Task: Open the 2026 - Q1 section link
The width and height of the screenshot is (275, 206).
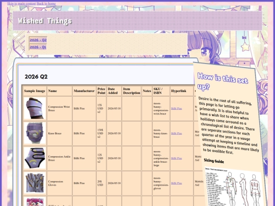Action: click(x=38, y=47)
